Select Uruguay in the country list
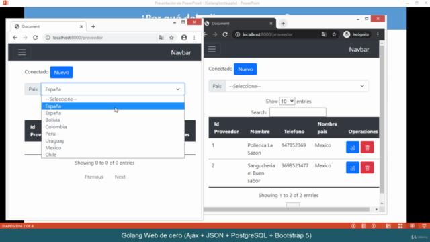 tap(113, 140)
